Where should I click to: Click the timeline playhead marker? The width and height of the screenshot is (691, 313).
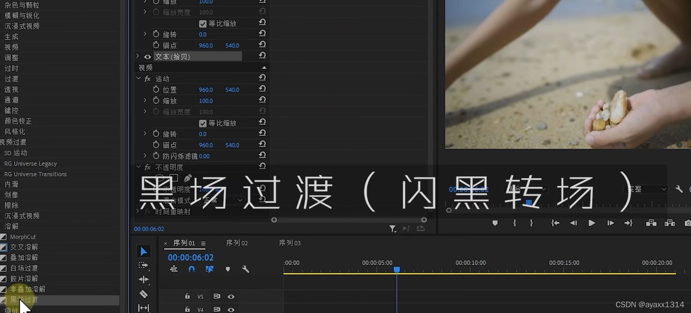click(397, 270)
